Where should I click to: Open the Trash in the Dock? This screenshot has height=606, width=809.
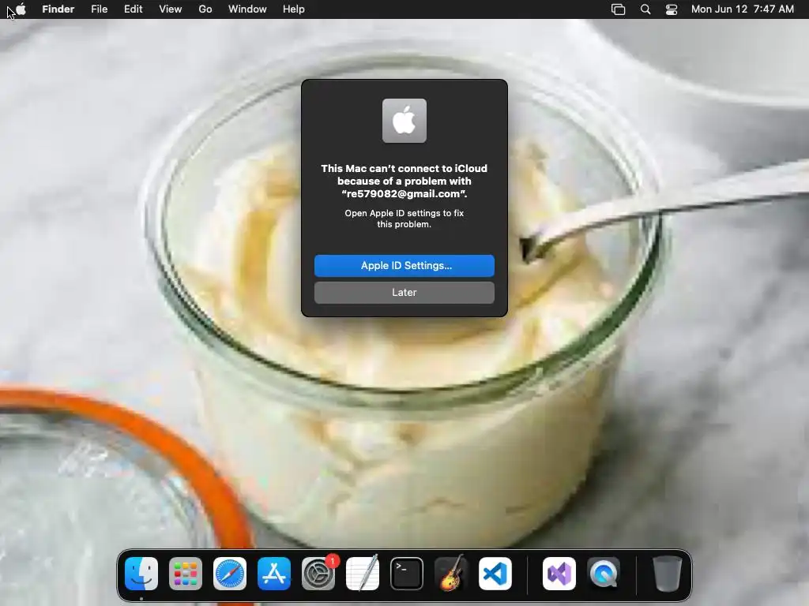click(x=667, y=574)
